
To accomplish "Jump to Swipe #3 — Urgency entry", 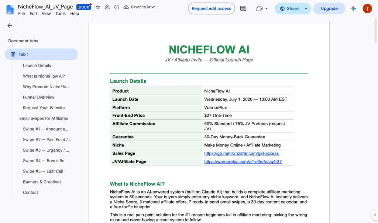I will click(46, 150).
